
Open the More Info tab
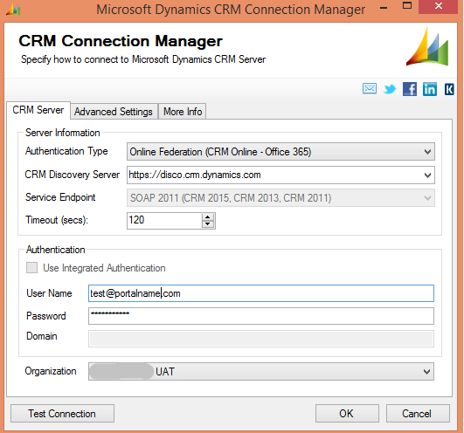183,112
